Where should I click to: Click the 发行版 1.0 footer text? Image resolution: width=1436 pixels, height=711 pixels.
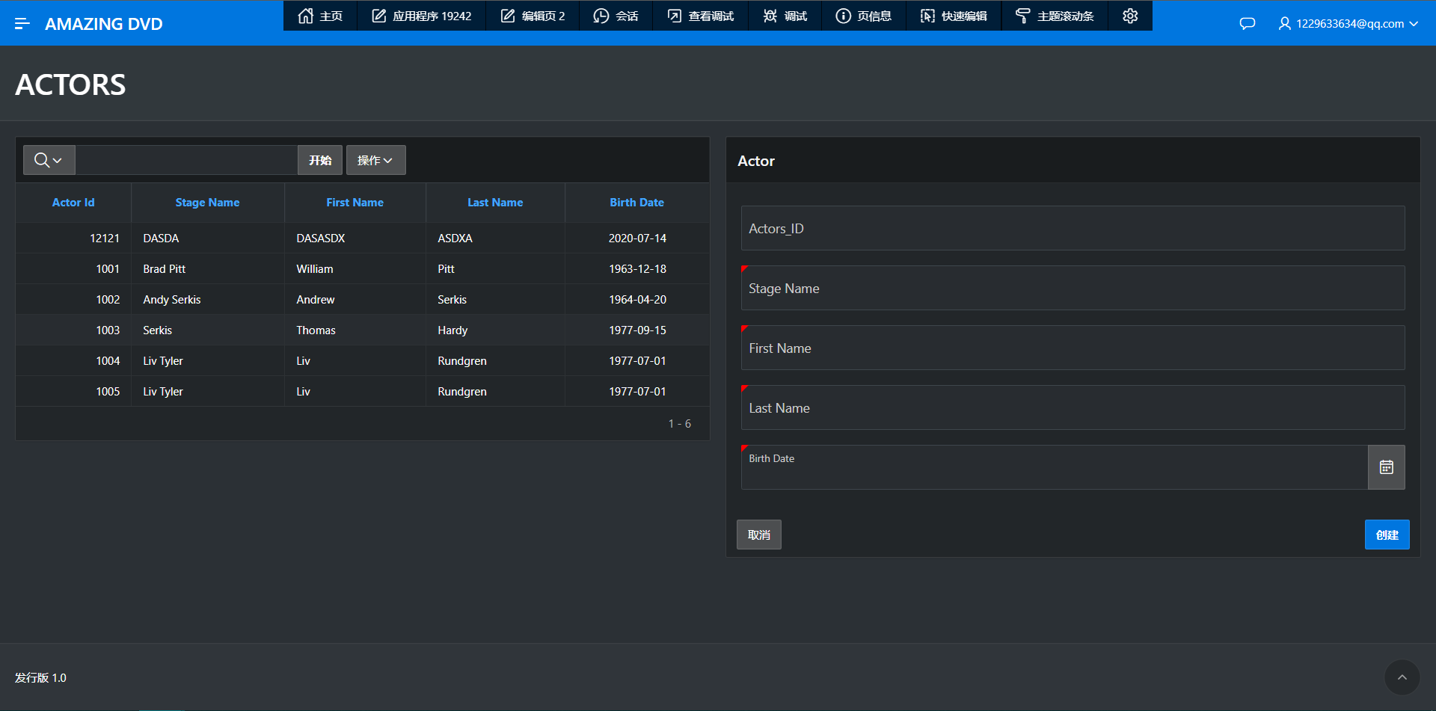pos(40,677)
